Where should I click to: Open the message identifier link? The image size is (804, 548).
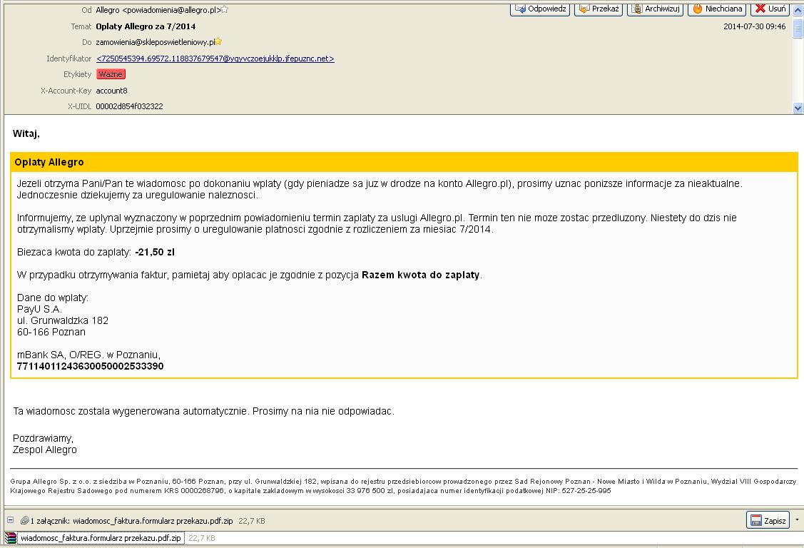tap(215, 59)
